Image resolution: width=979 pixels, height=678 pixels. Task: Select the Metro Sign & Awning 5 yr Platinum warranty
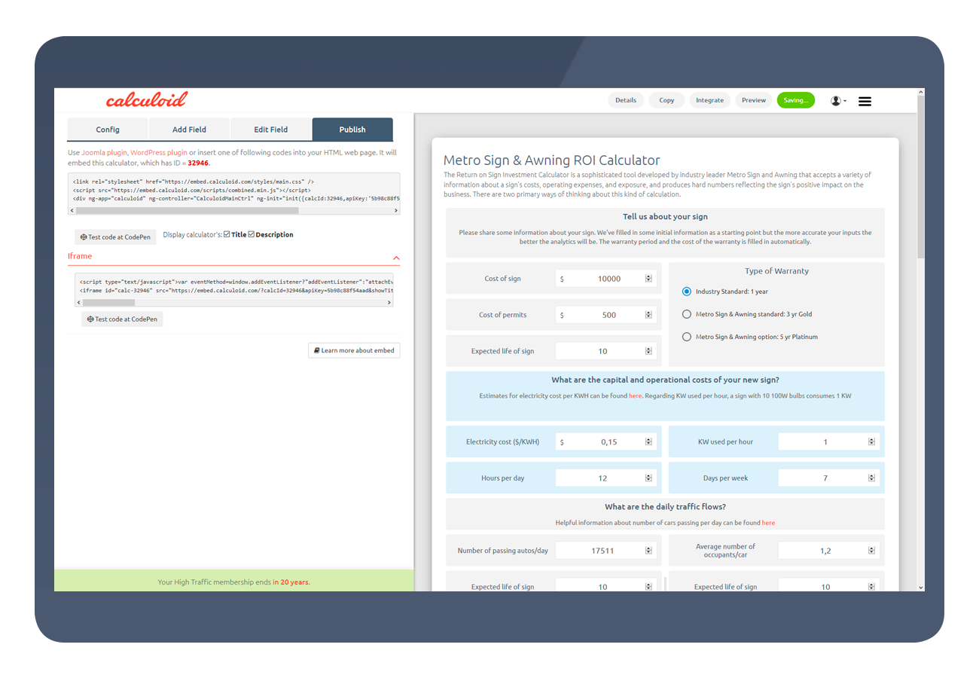(686, 337)
